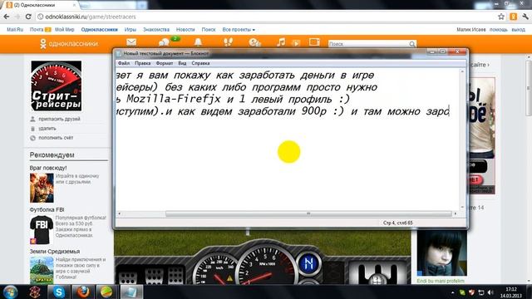This screenshot has height=299, width=532.
Task: Bookmark page with star icon
Action: pos(501,17)
